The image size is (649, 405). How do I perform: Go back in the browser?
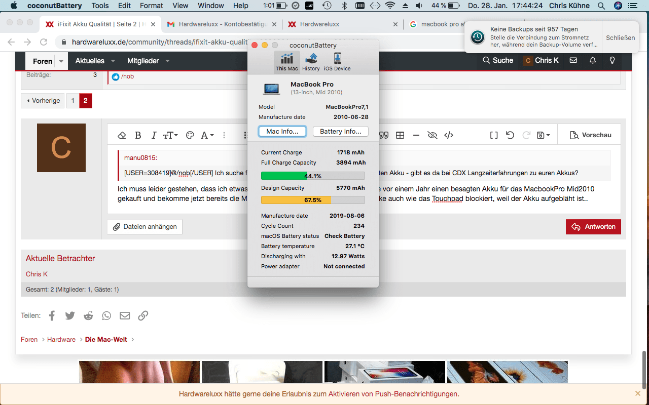click(11, 42)
